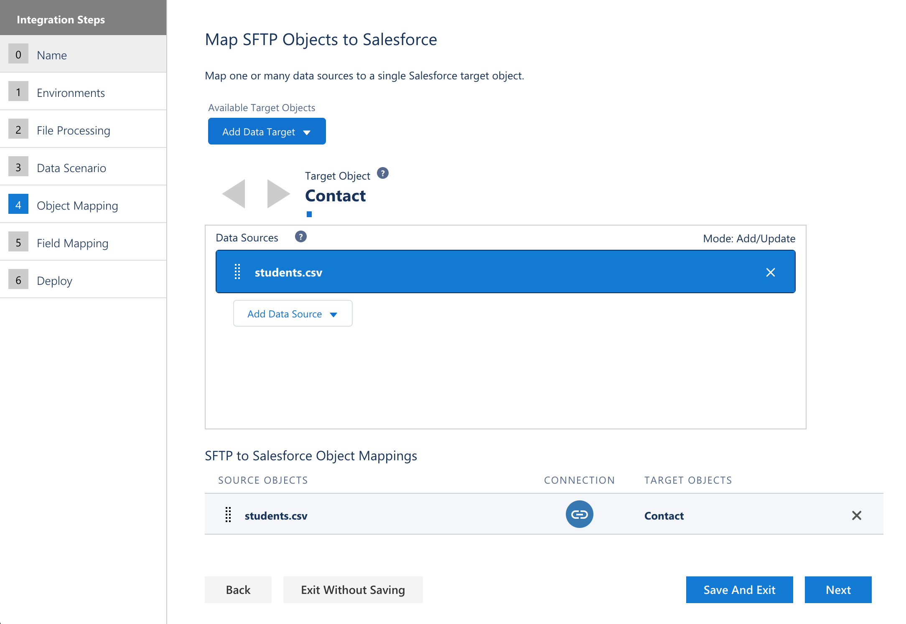Go to next target object arrow
Screen dimensions: 906x624
(x=279, y=194)
